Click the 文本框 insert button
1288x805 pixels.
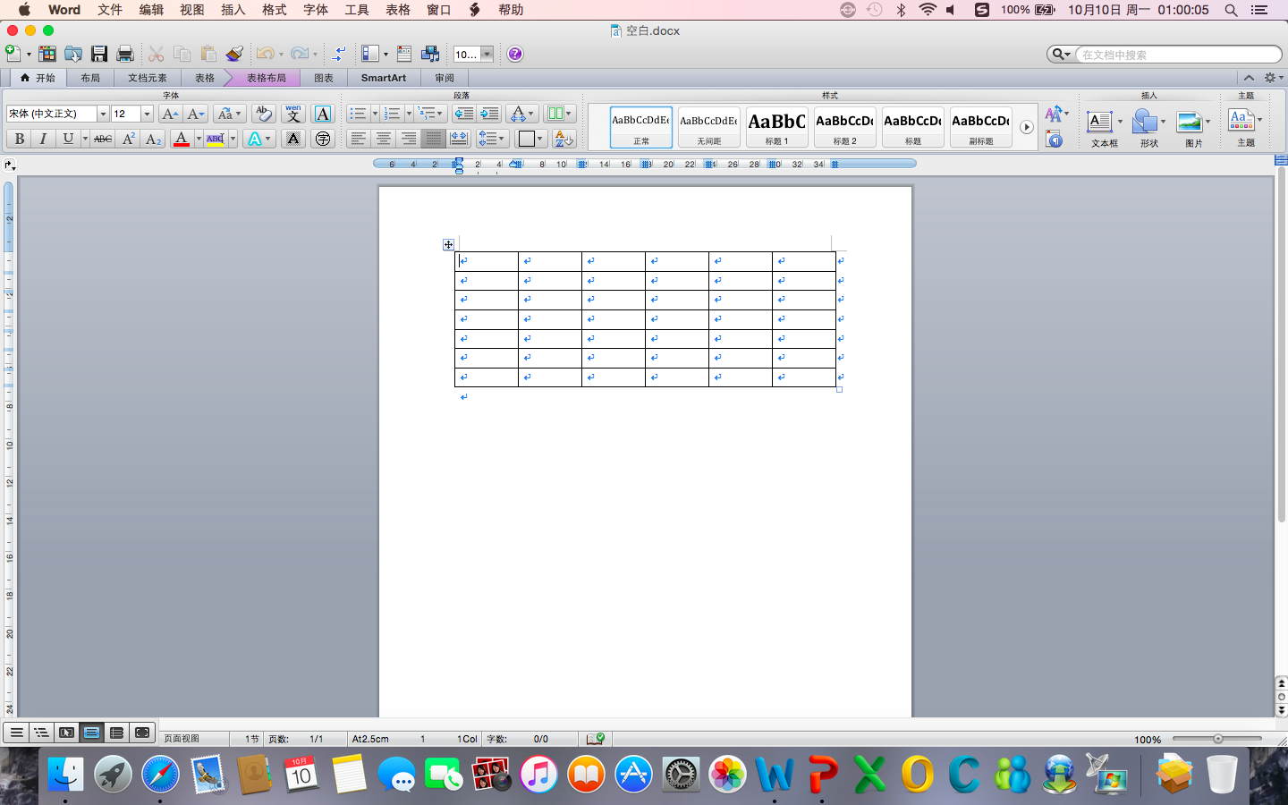(x=1104, y=127)
